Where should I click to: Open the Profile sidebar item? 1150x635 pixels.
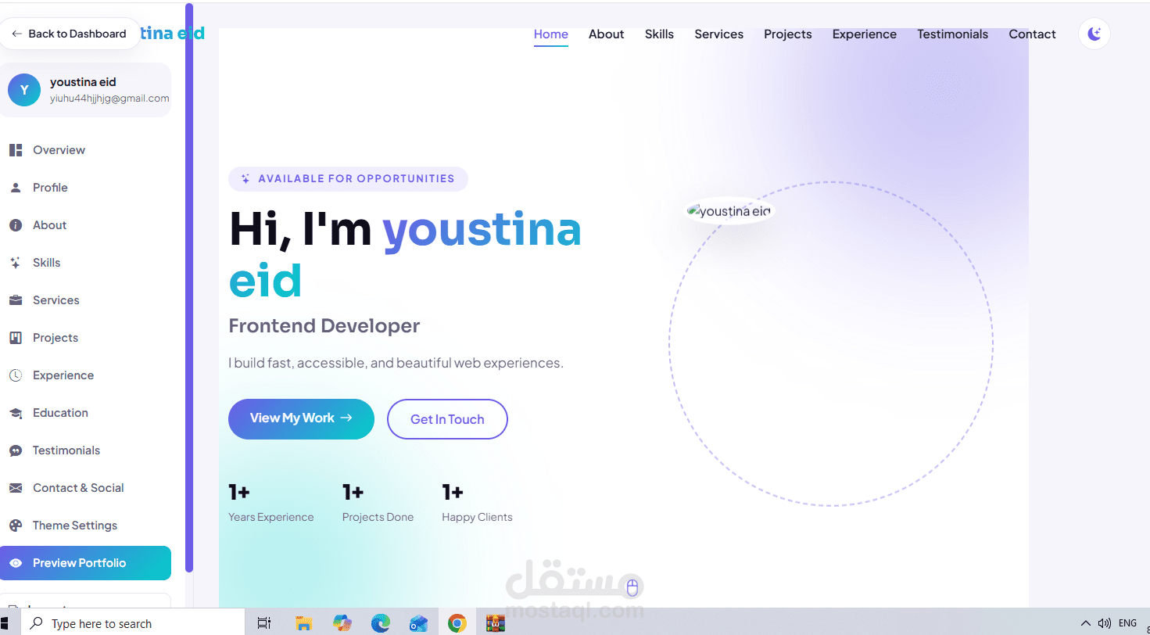[85, 188]
